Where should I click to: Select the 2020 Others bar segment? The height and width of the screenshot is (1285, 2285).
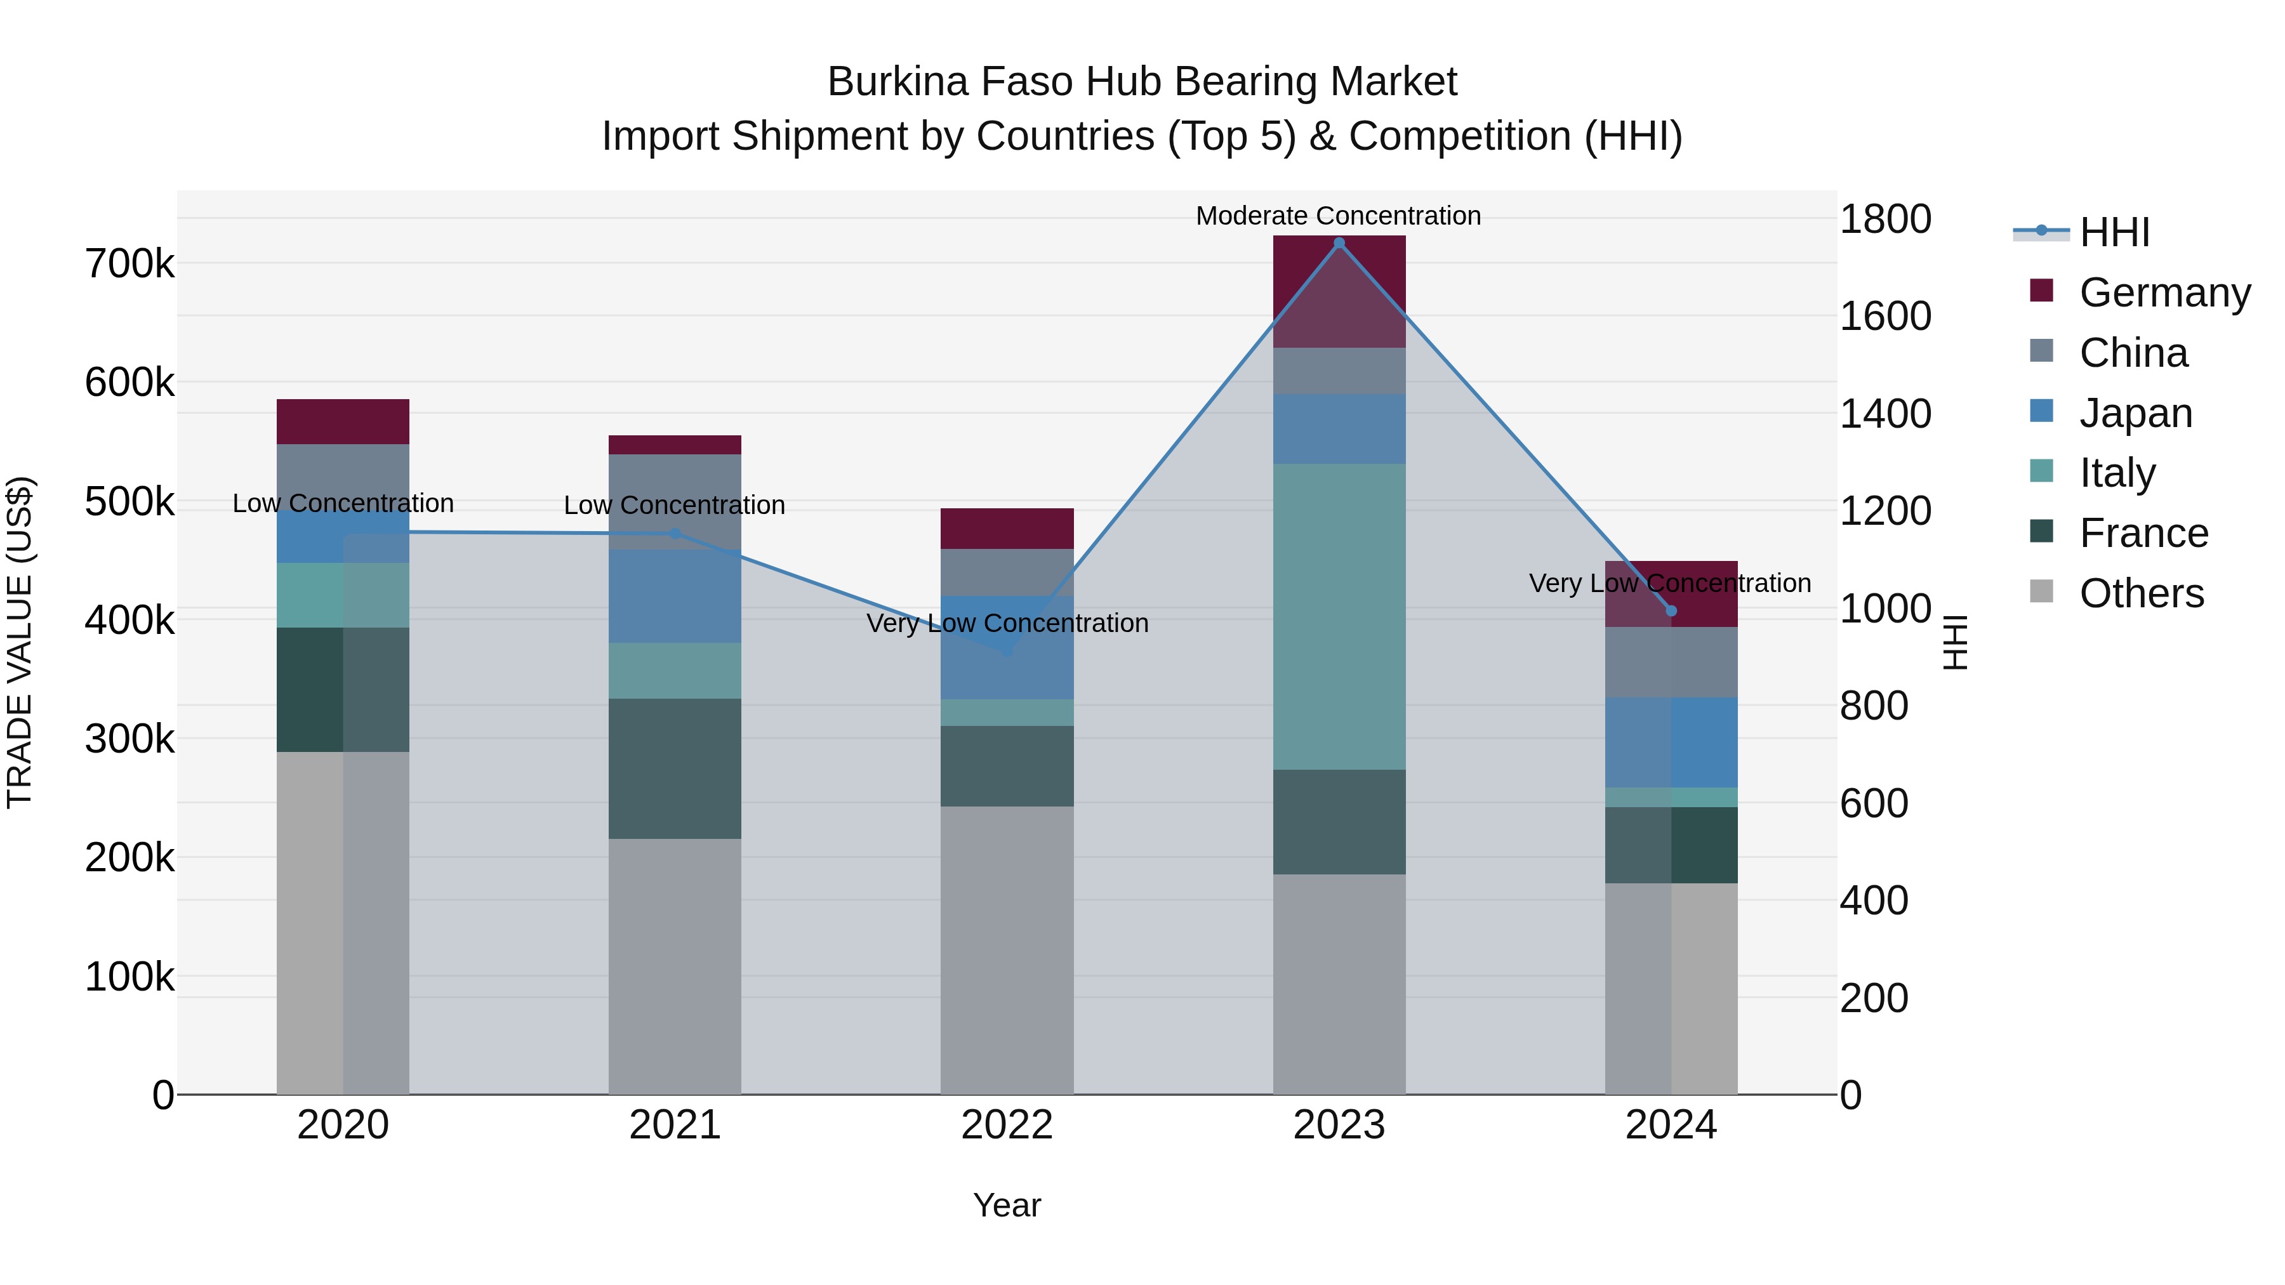(343, 923)
